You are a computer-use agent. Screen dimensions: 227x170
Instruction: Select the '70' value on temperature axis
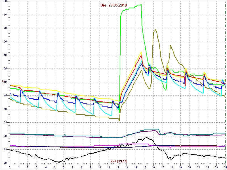pos(5,28)
